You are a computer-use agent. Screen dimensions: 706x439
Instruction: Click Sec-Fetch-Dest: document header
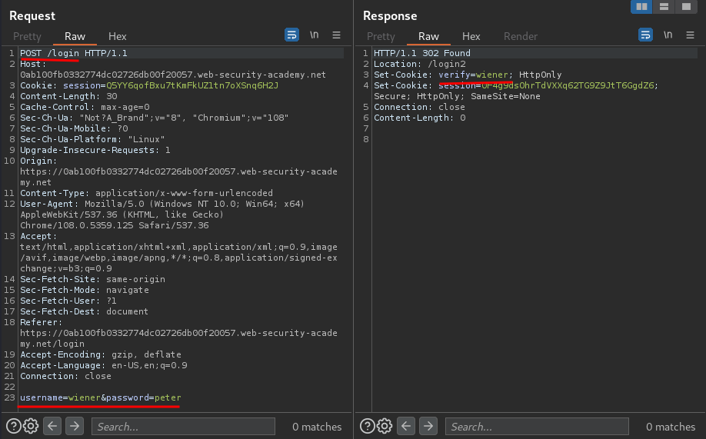tap(84, 311)
